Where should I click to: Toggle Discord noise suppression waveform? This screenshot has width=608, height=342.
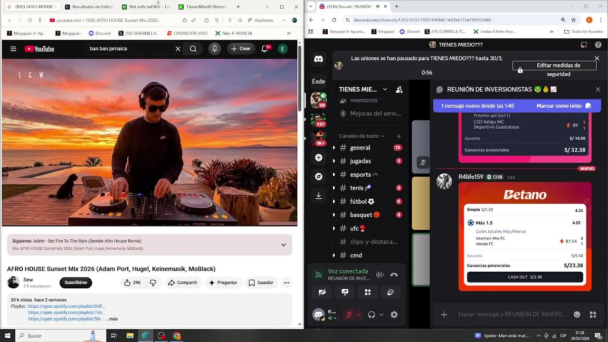click(380, 275)
